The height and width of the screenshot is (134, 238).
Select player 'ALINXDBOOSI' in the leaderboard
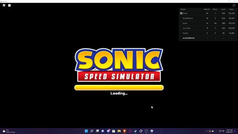[208, 38]
